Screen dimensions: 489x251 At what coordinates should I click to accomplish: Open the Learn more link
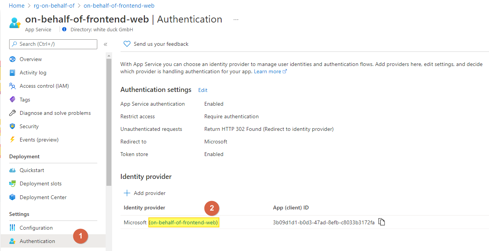267,71
